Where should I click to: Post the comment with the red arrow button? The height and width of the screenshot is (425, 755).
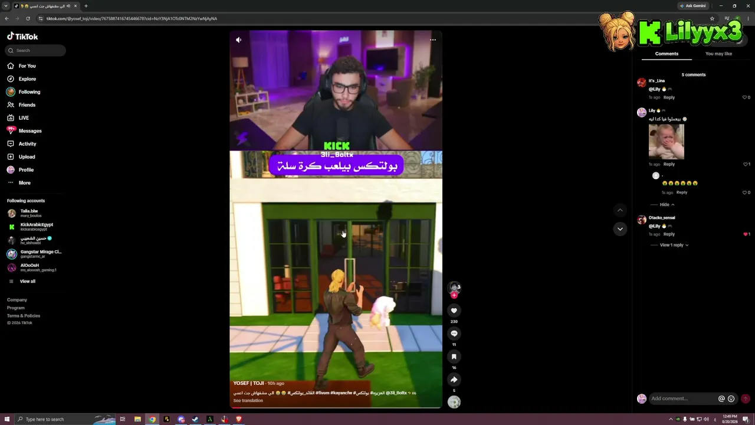click(x=746, y=398)
